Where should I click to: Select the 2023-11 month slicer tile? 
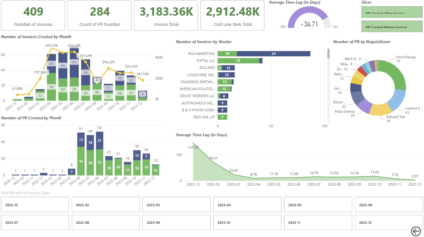pyautogui.click(x=318, y=222)
